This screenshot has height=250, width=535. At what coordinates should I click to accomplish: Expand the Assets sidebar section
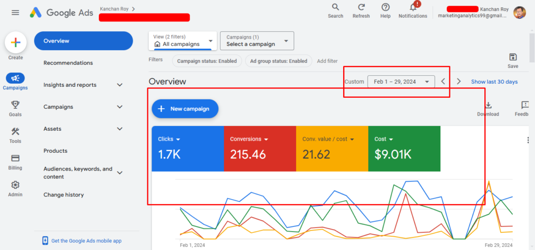coord(120,129)
